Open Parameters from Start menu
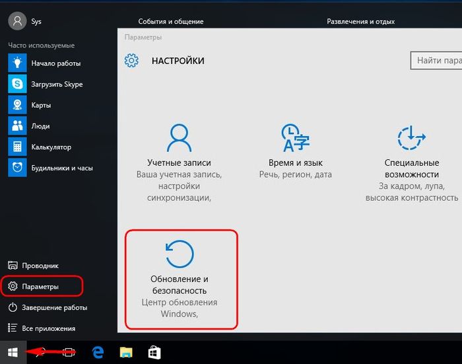The width and height of the screenshot is (462, 364). [41, 287]
